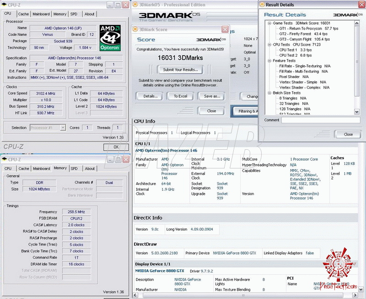The image size is (366, 299).
Task: Open Mainboard tab in lower CPU-Z window
Action: (42, 168)
